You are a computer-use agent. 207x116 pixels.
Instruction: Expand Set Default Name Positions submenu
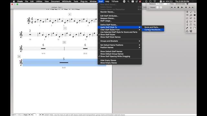pos(120,45)
